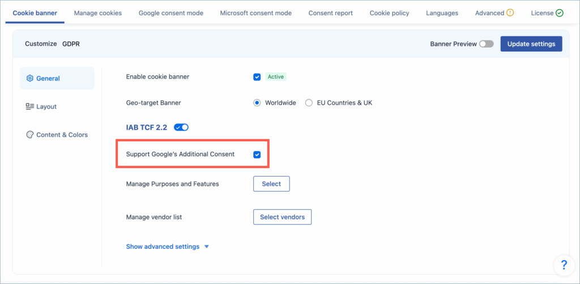Viewport: 580px width, 284px height.
Task: Click the Advanced tab warning icon
Action: pyautogui.click(x=510, y=12)
